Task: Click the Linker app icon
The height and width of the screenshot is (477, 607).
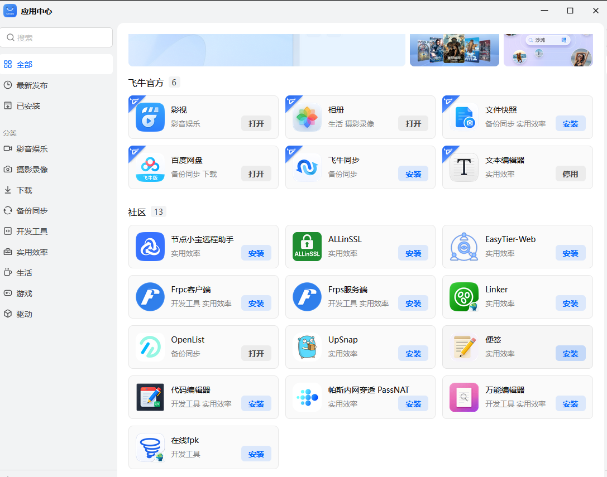Action: pyautogui.click(x=463, y=297)
